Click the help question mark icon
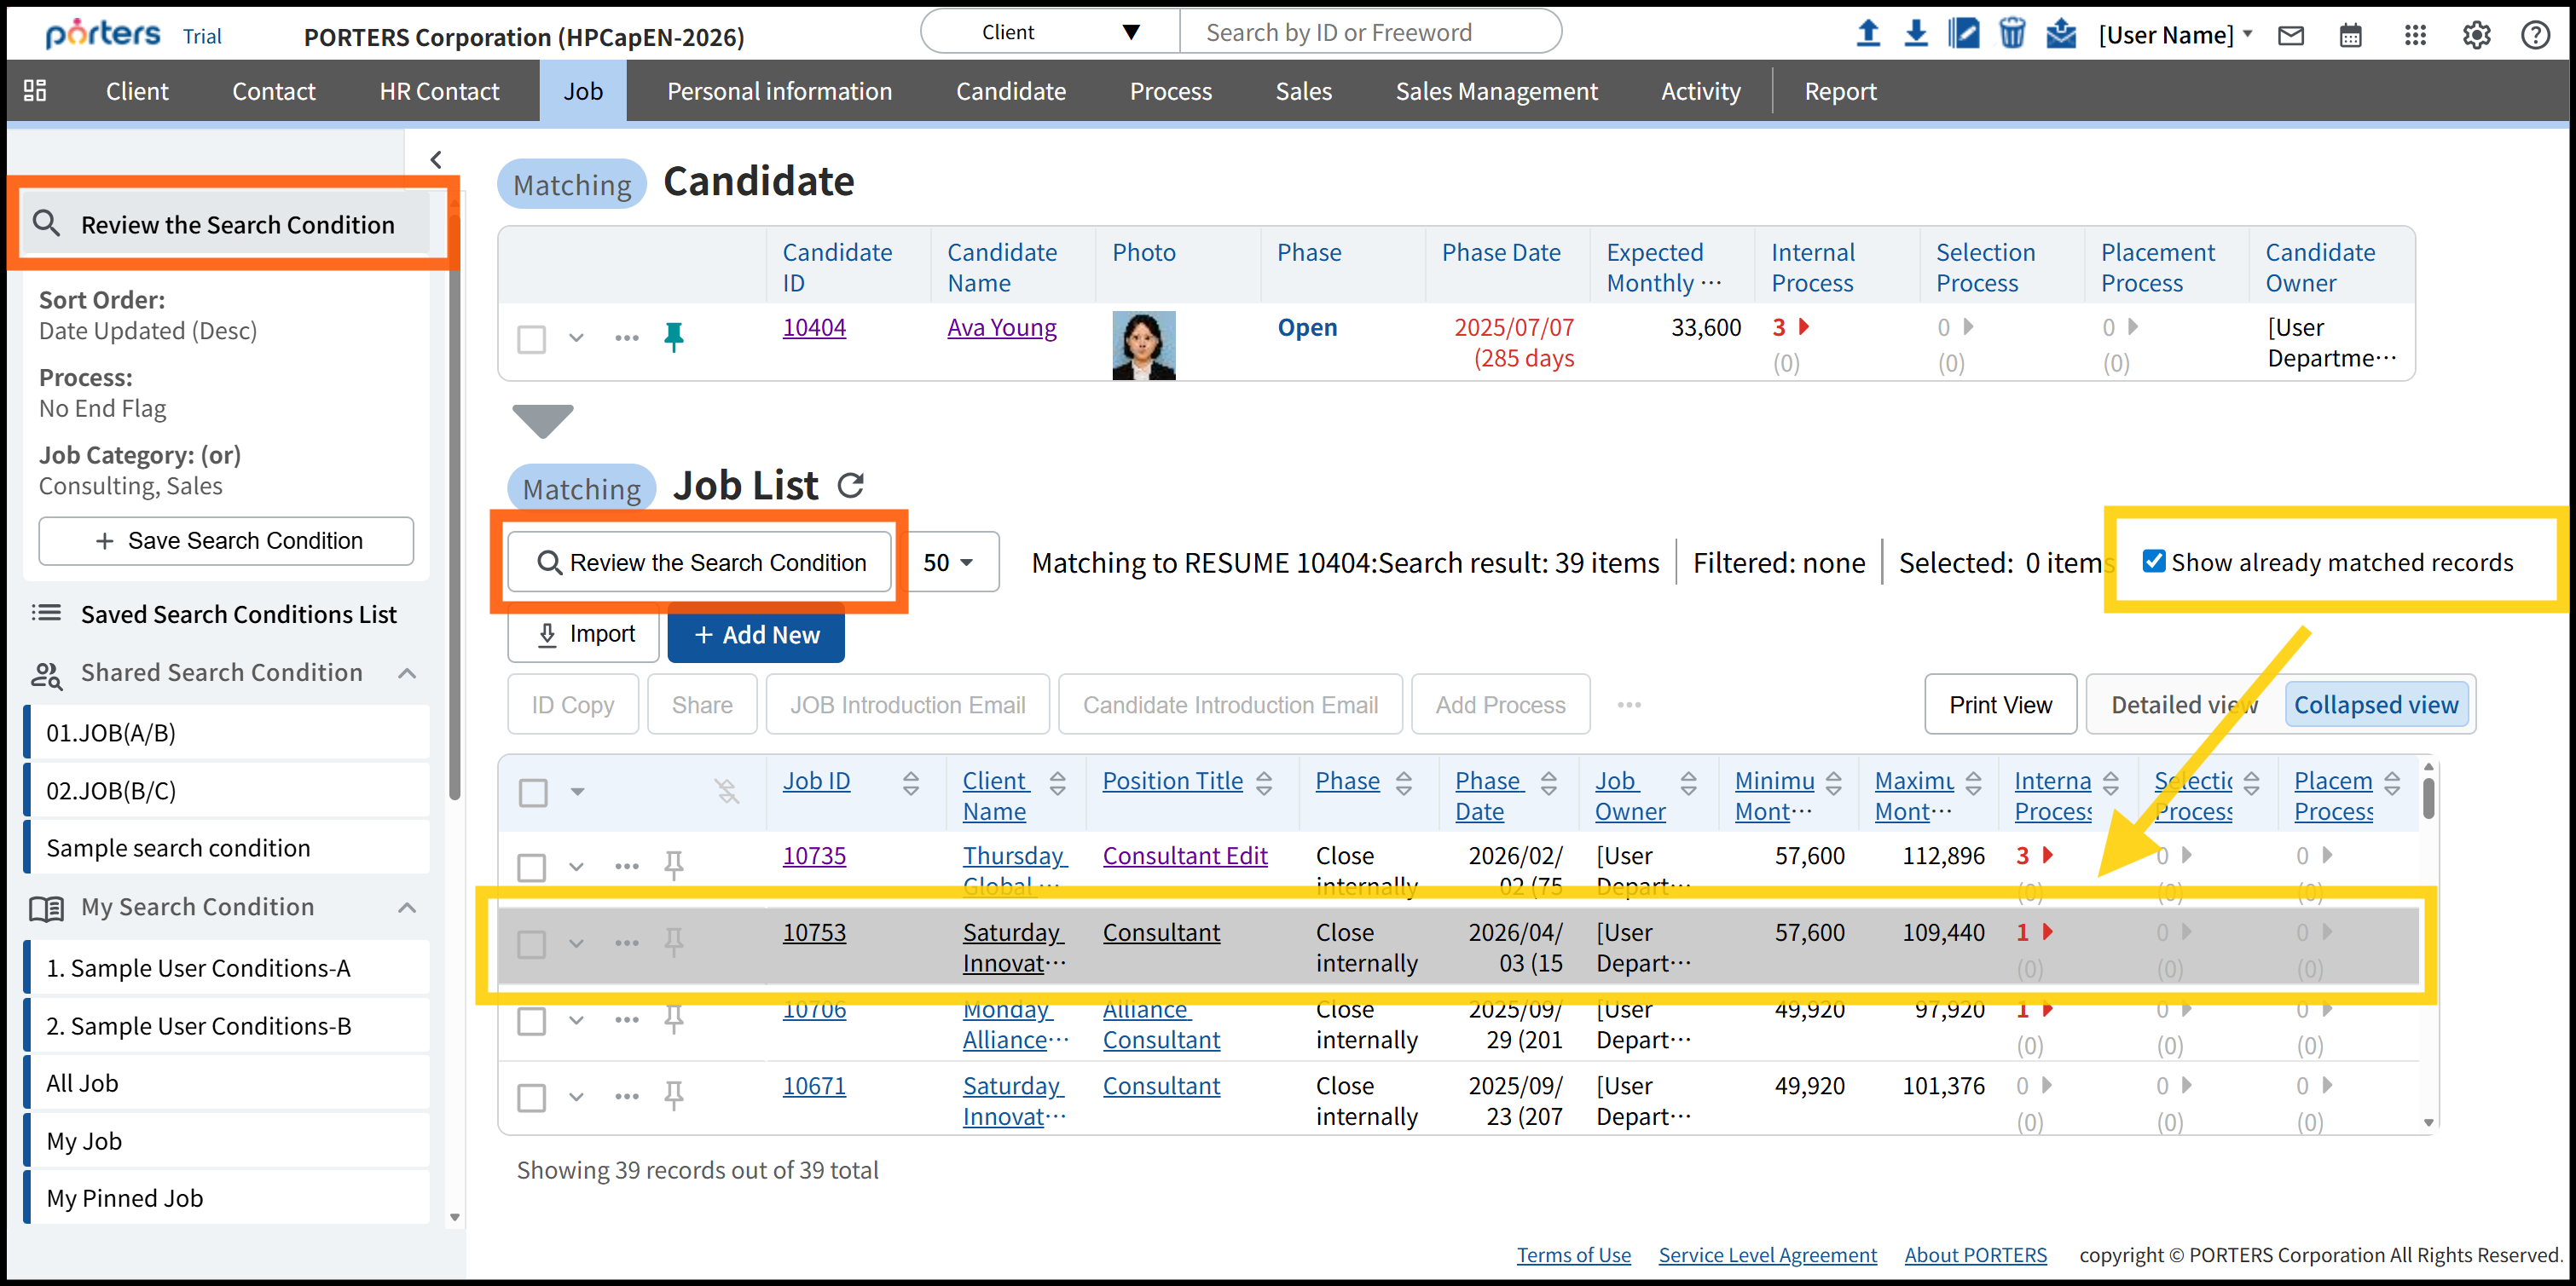This screenshot has height=1286, width=2576. (2535, 36)
